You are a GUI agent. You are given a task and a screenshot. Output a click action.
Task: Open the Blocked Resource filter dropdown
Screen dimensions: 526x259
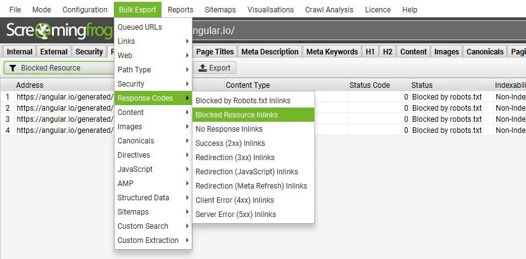tap(58, 68)
